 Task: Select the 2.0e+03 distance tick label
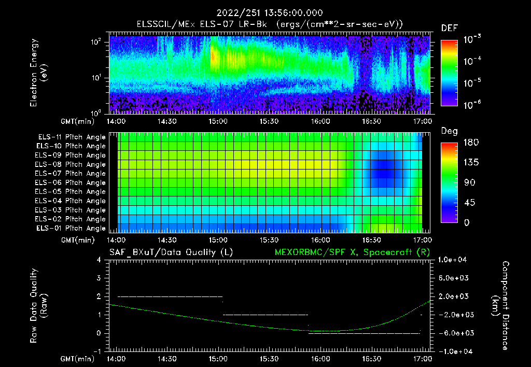(x=454, y=296)
